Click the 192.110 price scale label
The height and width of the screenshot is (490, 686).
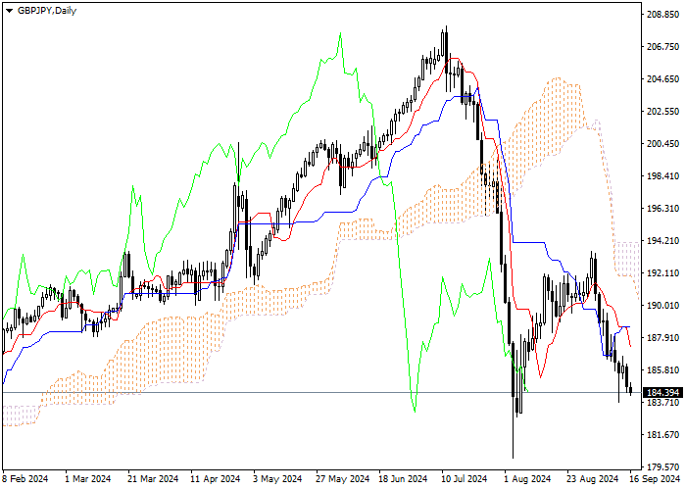pos(662,273)
